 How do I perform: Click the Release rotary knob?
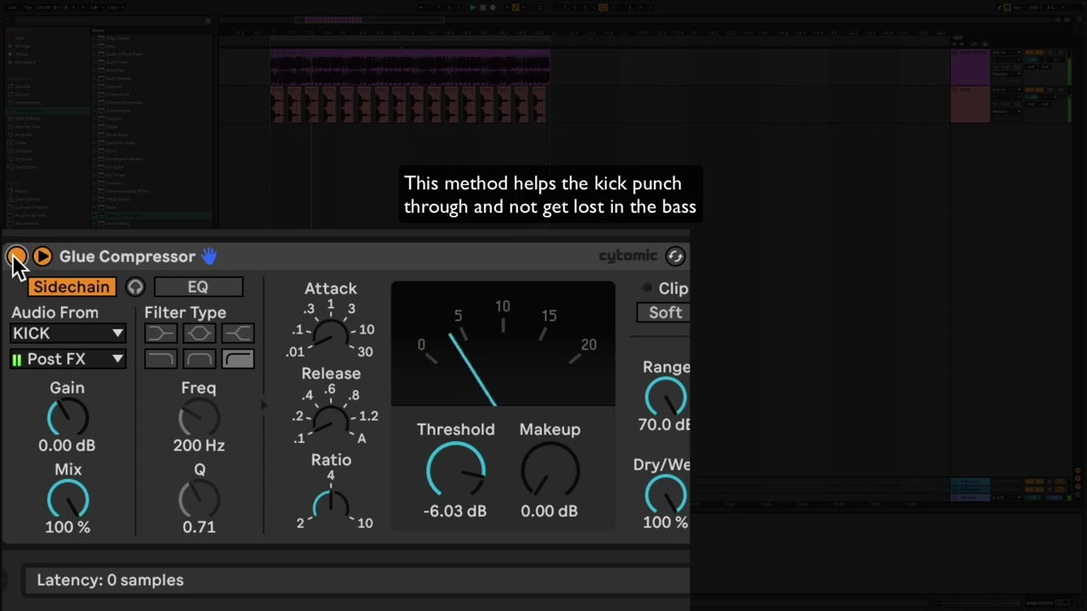(330, 420)
